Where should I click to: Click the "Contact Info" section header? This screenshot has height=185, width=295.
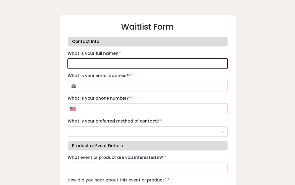pyautogui.click(x=86, y=41)
